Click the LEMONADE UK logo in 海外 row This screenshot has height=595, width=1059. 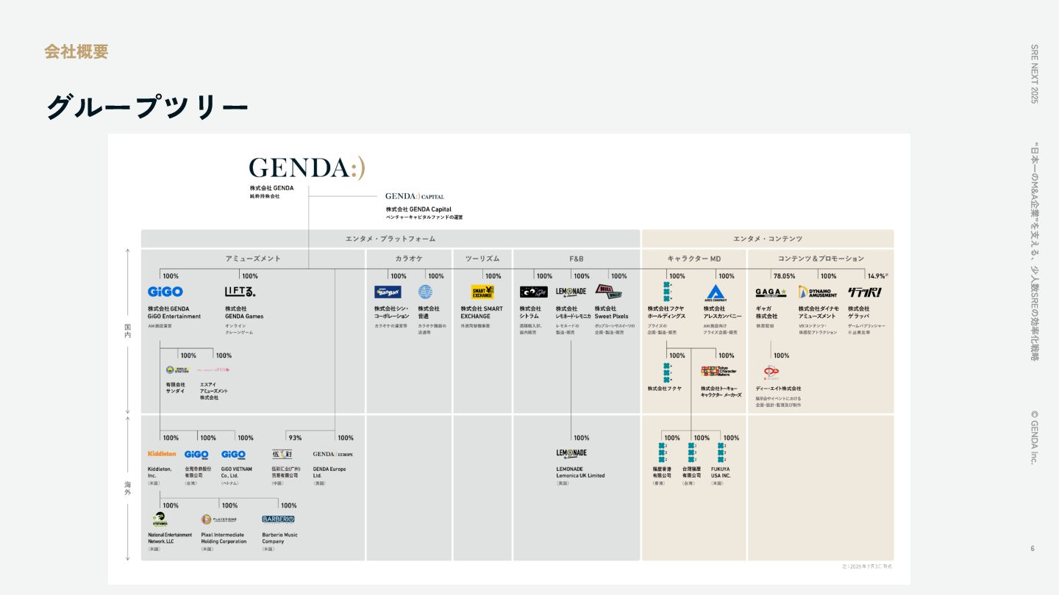571,454
